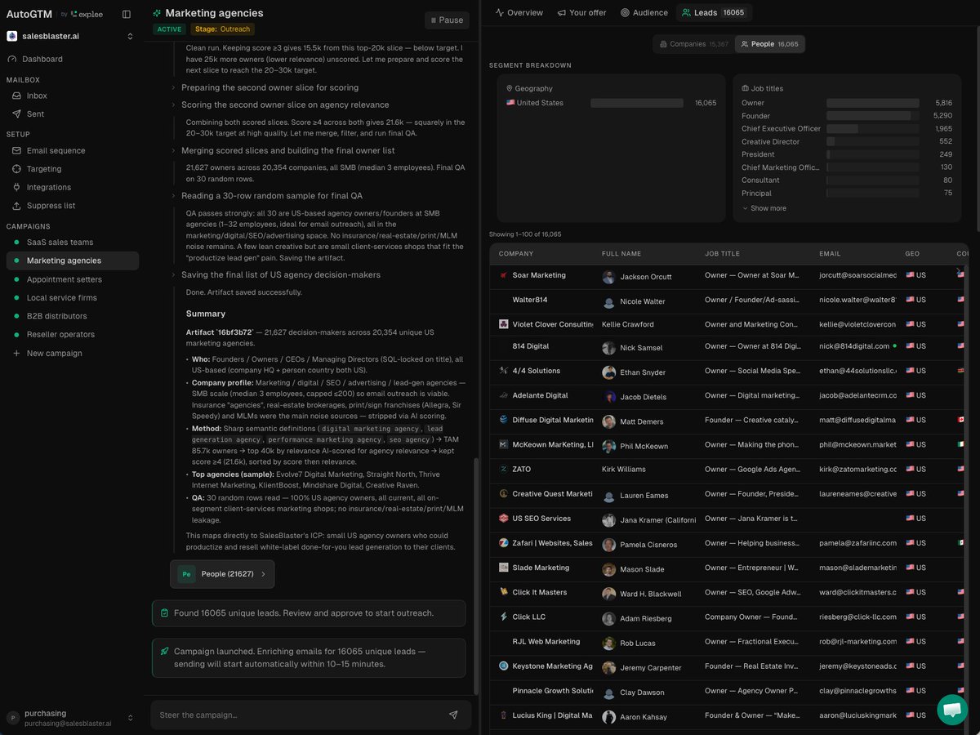Sort by the EMAIL column header

830,254
